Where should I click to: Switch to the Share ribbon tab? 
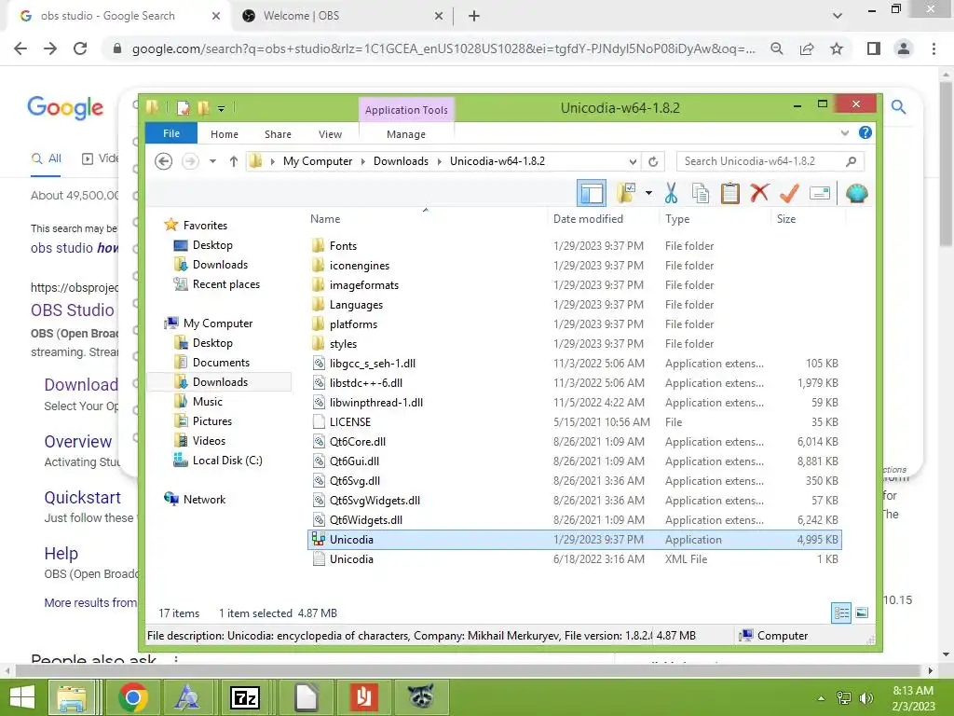pos(278,134)
